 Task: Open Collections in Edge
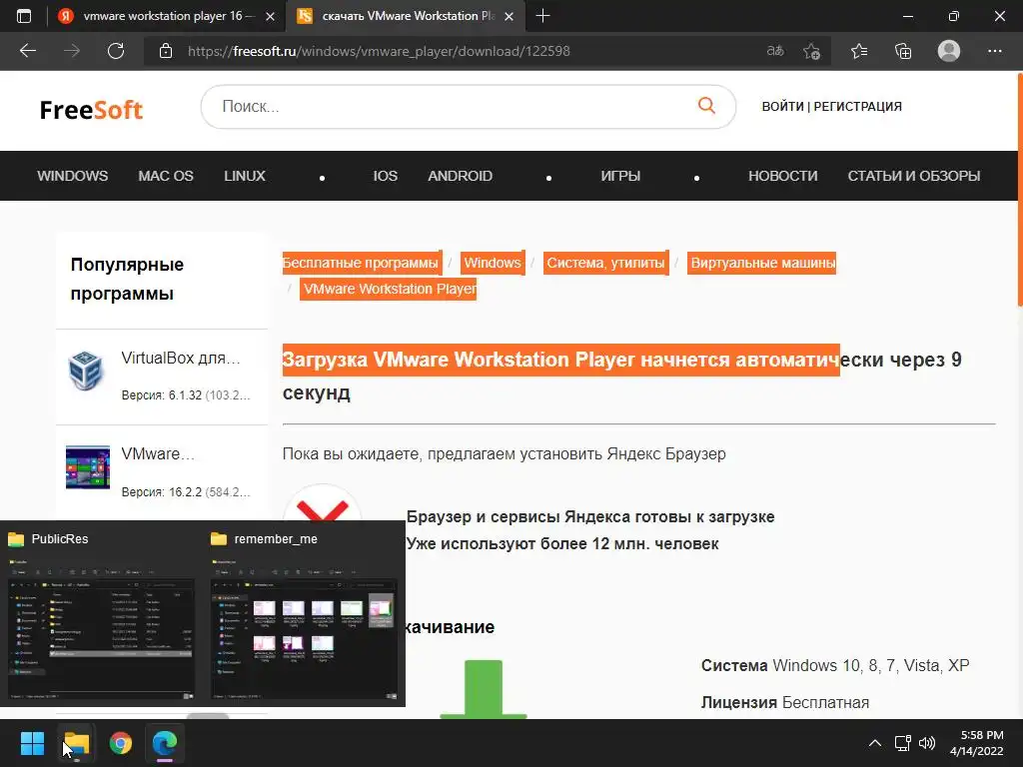903,51
